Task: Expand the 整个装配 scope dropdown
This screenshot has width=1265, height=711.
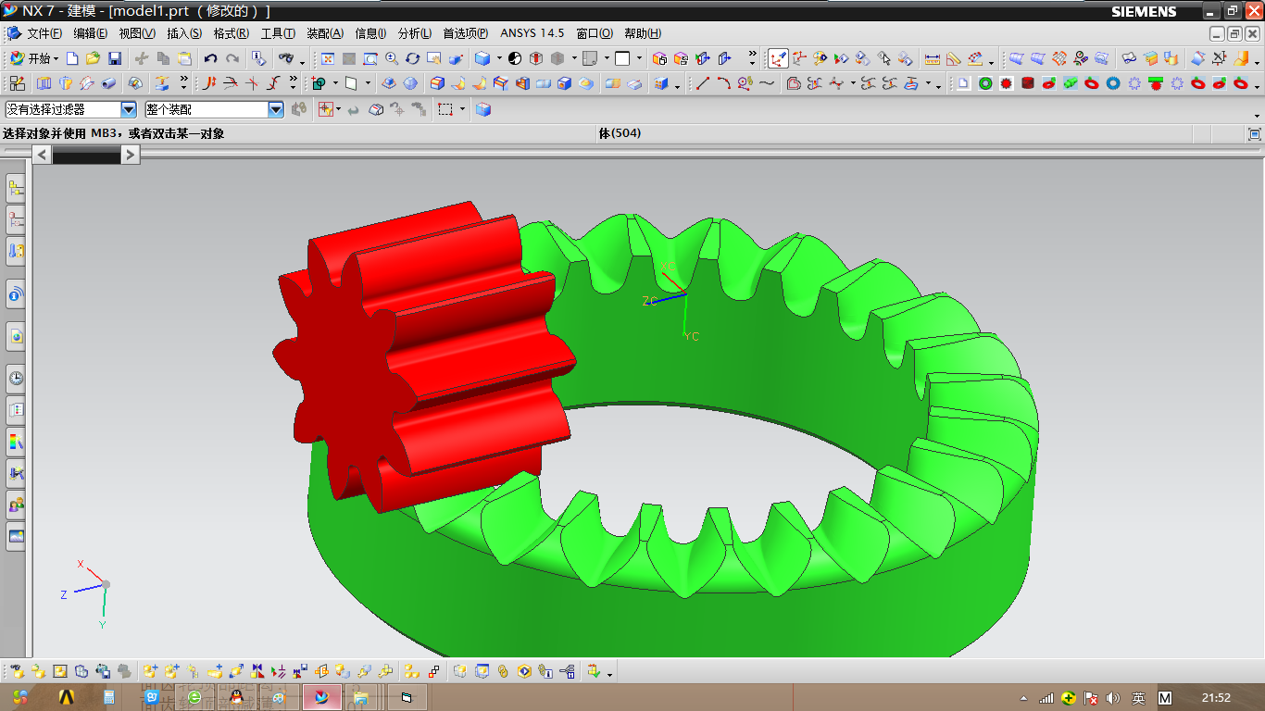Action: 276,109
